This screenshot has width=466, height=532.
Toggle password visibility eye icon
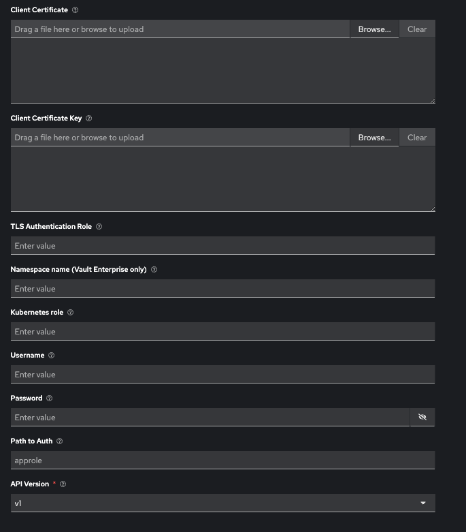click(x=422, y=417)
